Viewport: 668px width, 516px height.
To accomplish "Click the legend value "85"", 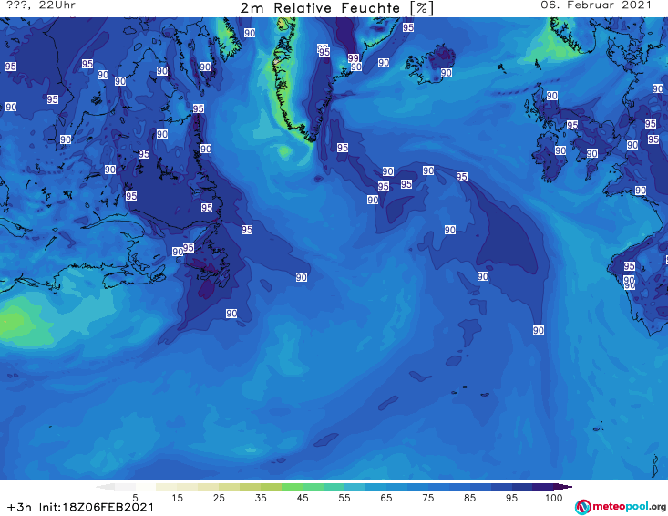I will point(470,497).
